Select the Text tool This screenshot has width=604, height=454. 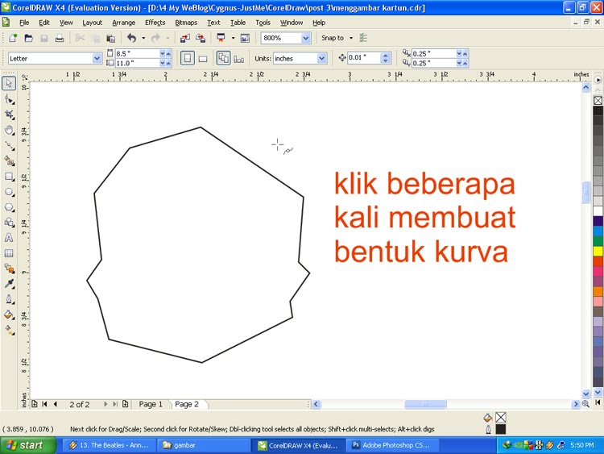click(9, 238)
